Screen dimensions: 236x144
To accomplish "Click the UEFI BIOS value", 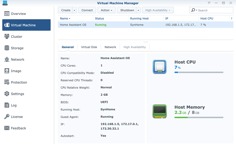I will (x=104, y=102).
